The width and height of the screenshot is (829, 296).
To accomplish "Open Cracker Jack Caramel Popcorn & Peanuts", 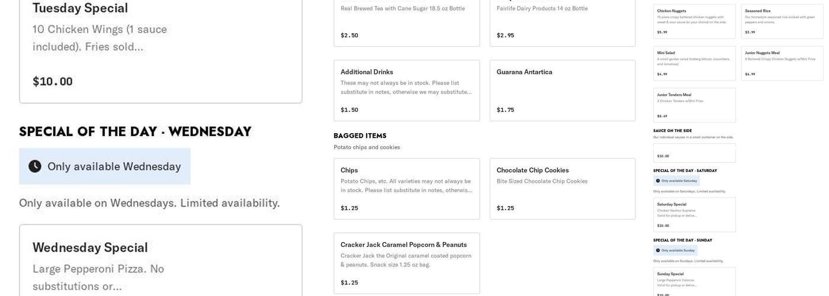I will [406, 263].
